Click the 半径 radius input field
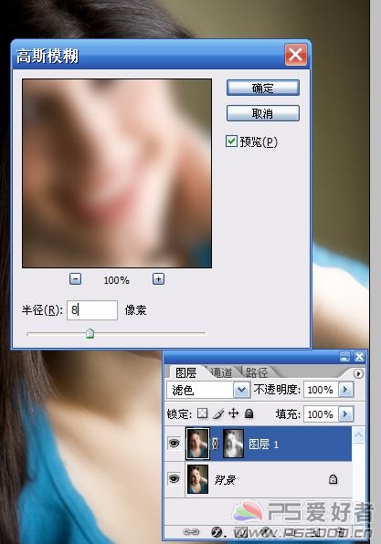Screen dimensions: 381x544 pyautogui.click(x=92, y=309)
